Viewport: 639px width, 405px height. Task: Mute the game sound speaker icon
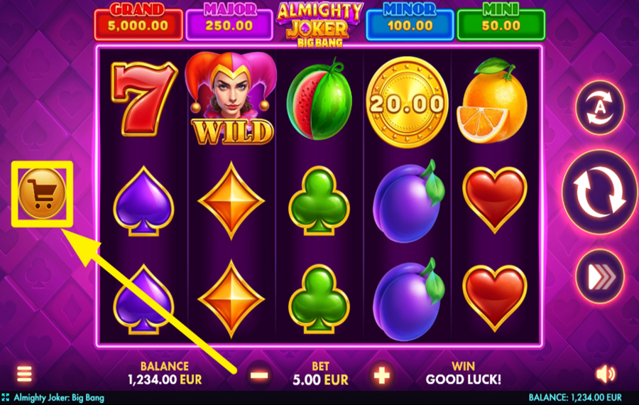(606, 374)
